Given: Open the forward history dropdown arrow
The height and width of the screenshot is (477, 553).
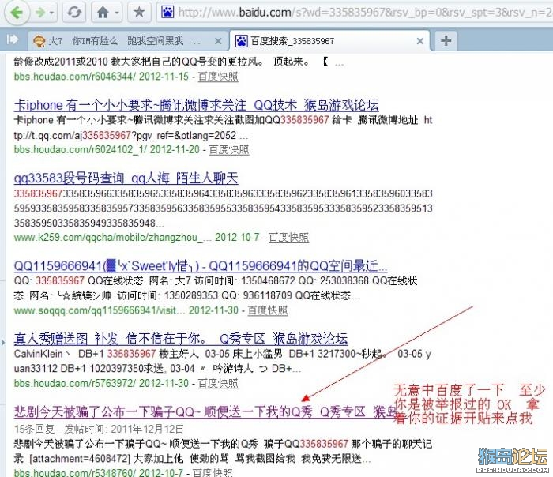Looking at the screenshot, I should pyautogui.click(x=52, y=13).
